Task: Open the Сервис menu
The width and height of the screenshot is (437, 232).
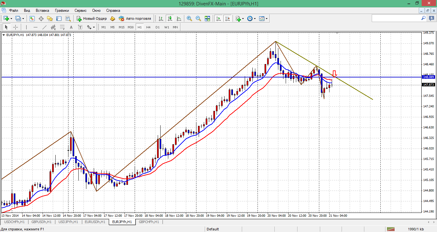Action: pos(80,11)
